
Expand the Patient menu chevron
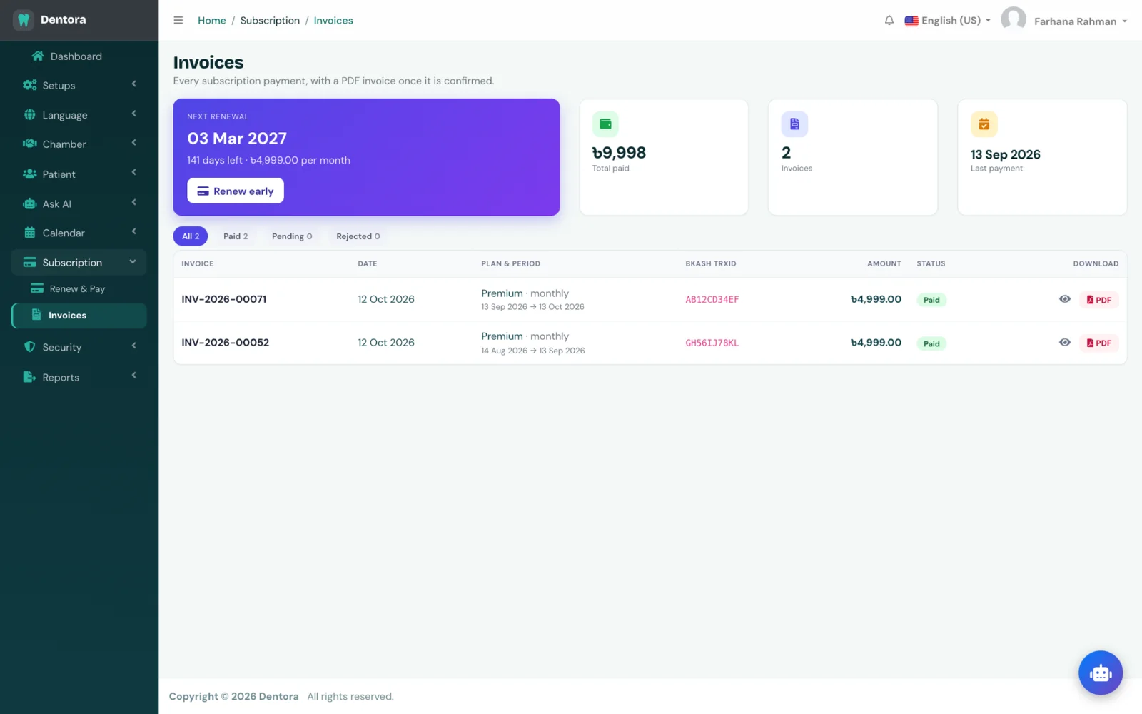[133, 173]
